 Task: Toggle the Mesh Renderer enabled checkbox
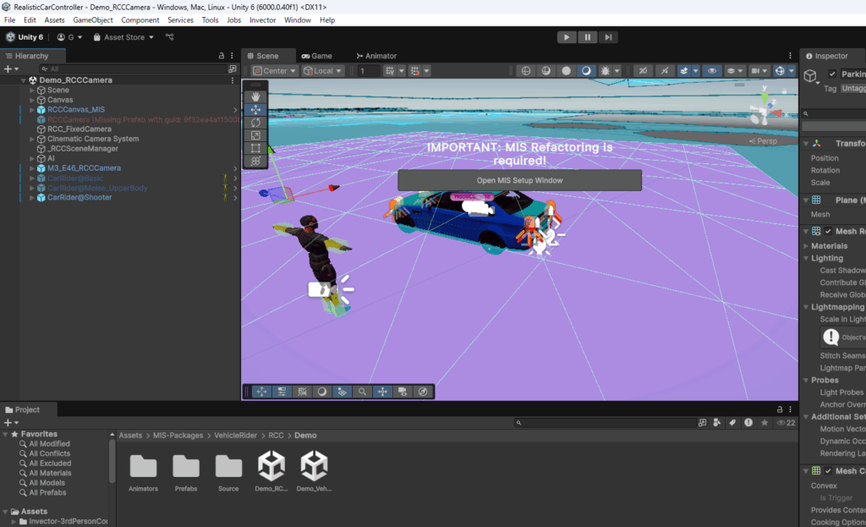point(829,231)
